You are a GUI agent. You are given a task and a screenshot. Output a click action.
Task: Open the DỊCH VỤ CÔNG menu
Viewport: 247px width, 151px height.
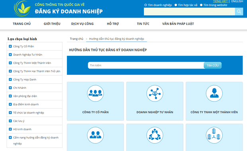pyautogui.click(x=82, y=24)
